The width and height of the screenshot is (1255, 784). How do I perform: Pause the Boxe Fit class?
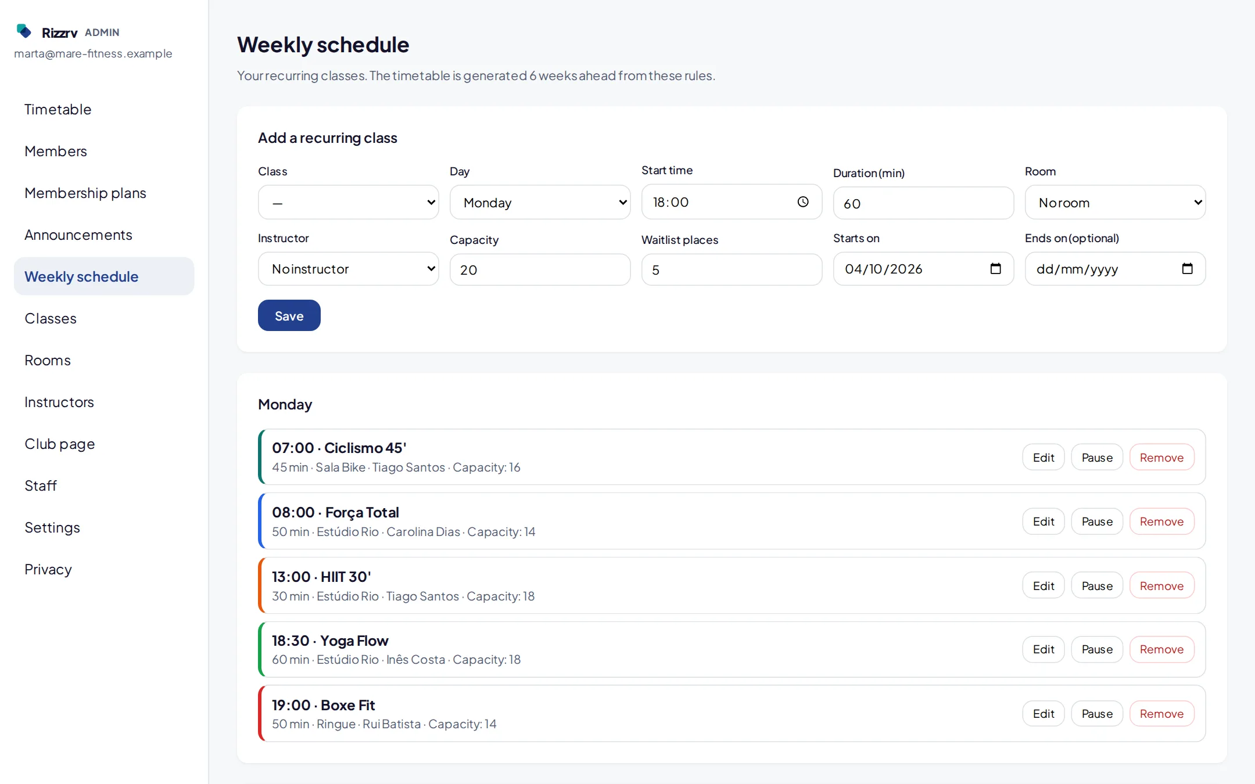[1096, 713]
